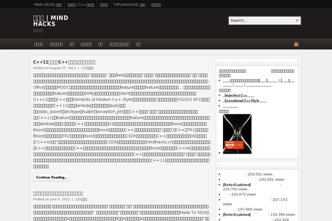Open the Imperfect C++ book link
Image resolution: width=332 pixels, height=221 pixels.
(x=238, y=96)
